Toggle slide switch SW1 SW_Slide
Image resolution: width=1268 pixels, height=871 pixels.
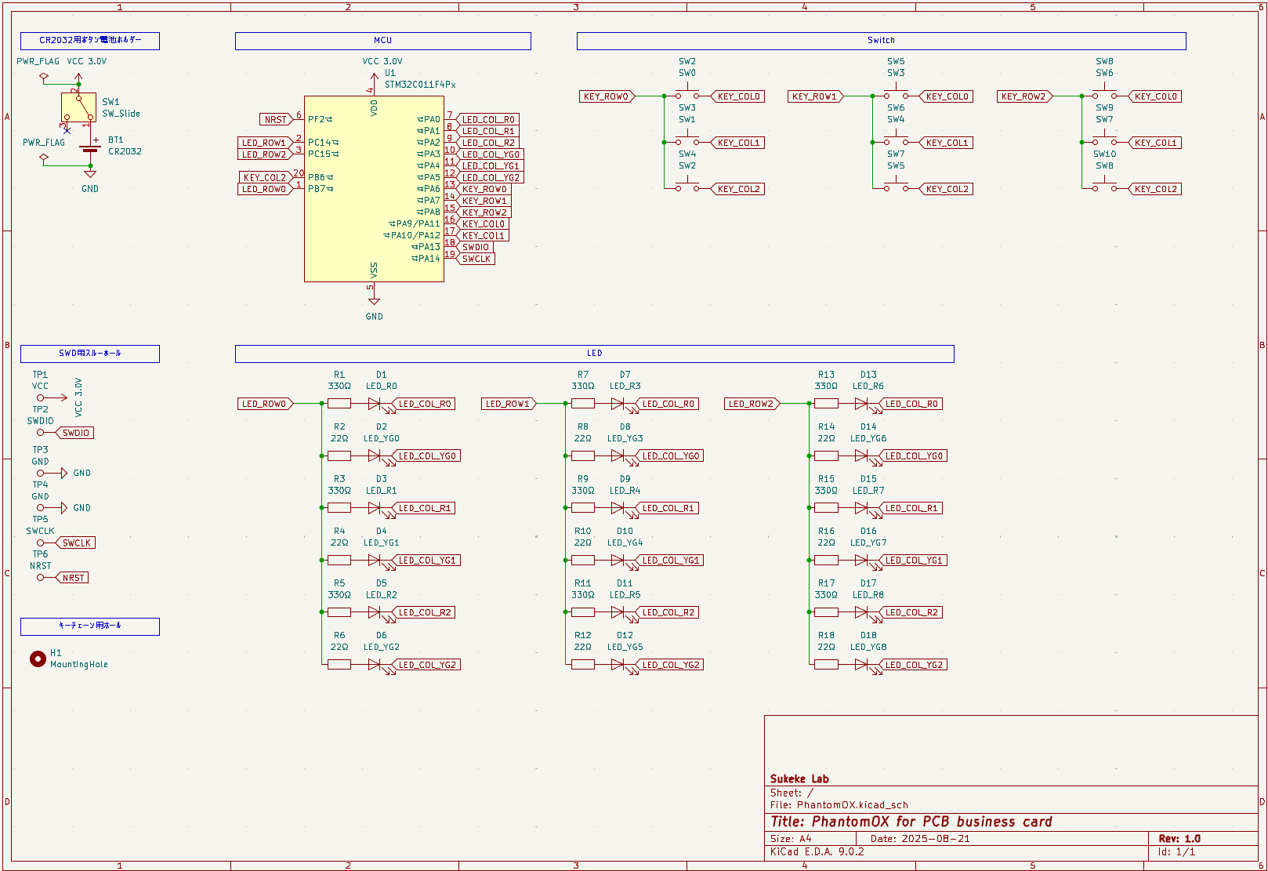coord(77,107)
